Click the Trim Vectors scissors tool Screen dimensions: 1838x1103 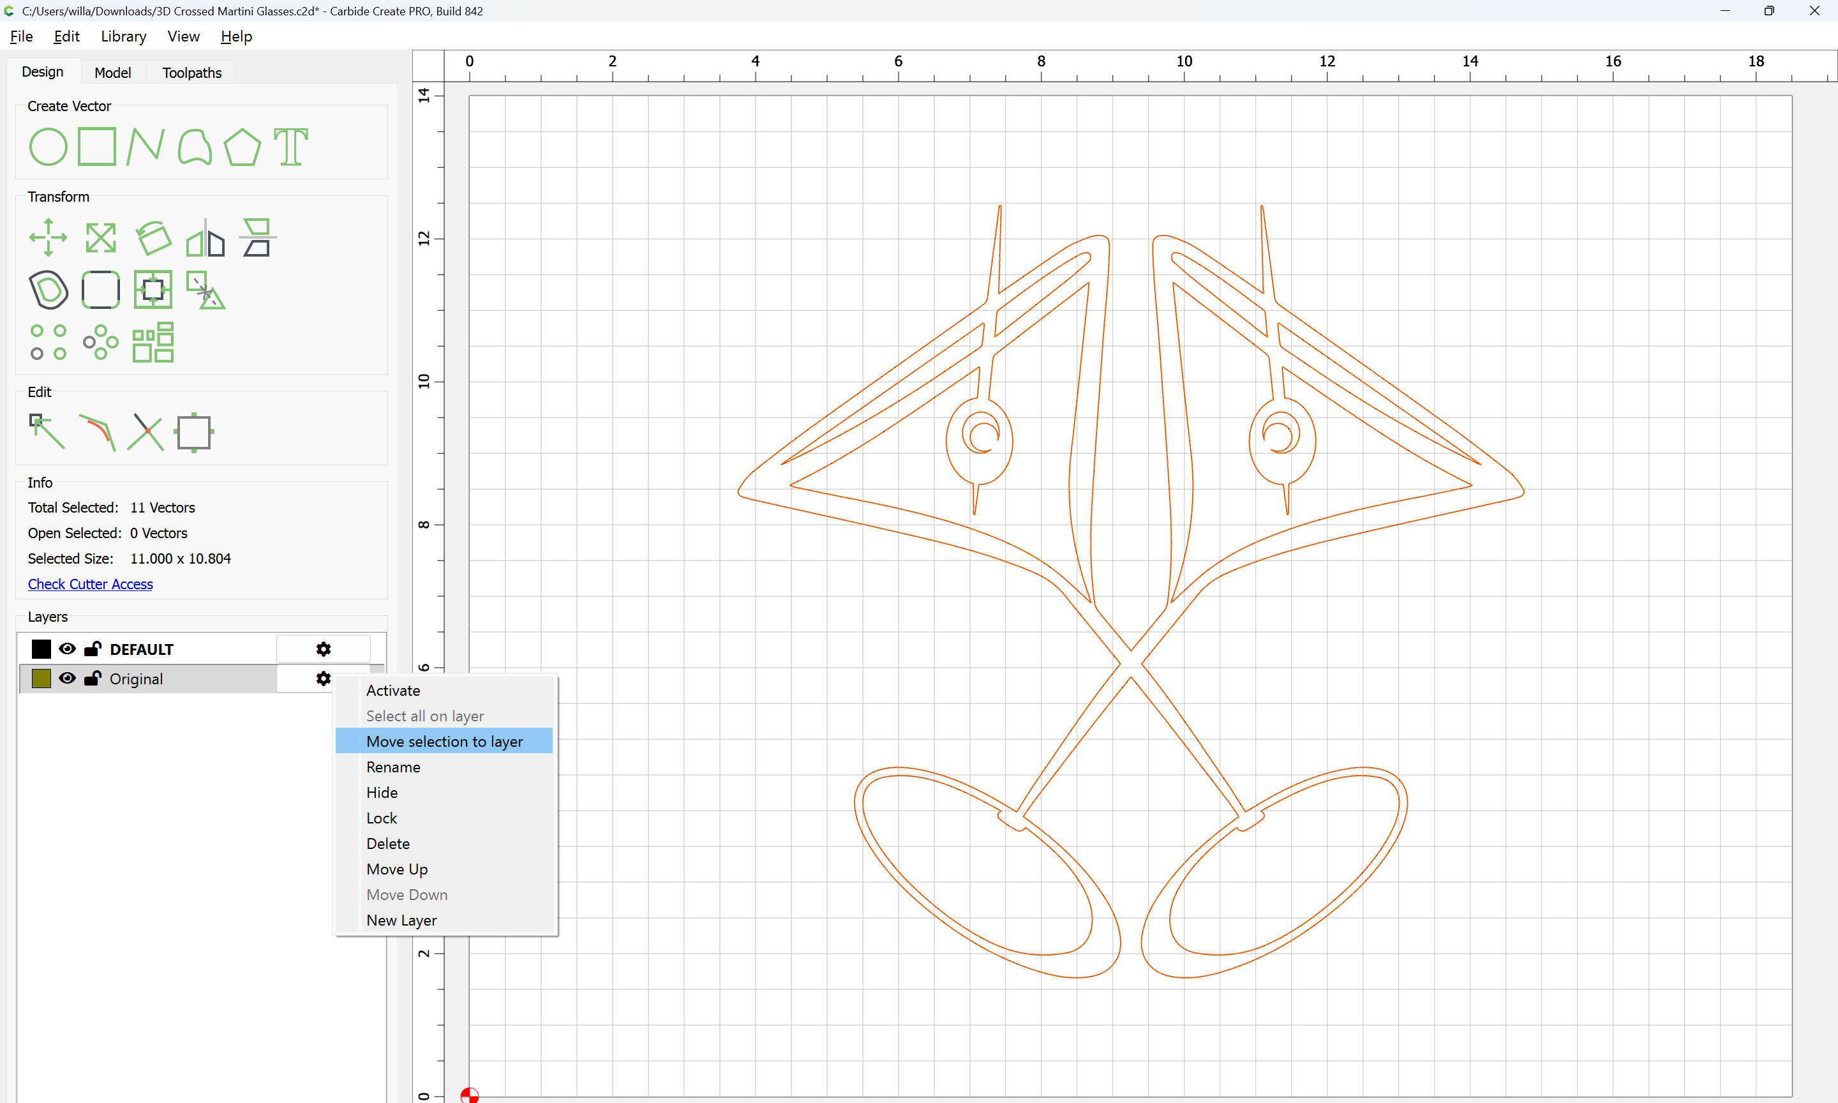pos(146,432)
